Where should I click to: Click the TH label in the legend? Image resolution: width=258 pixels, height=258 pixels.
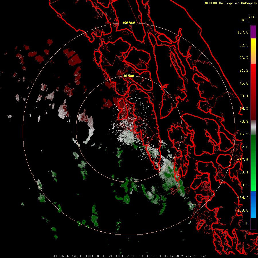[x=246, y=223]
